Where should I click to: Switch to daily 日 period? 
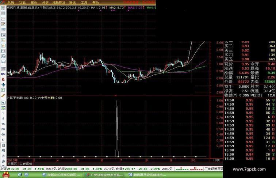(3, 145)
